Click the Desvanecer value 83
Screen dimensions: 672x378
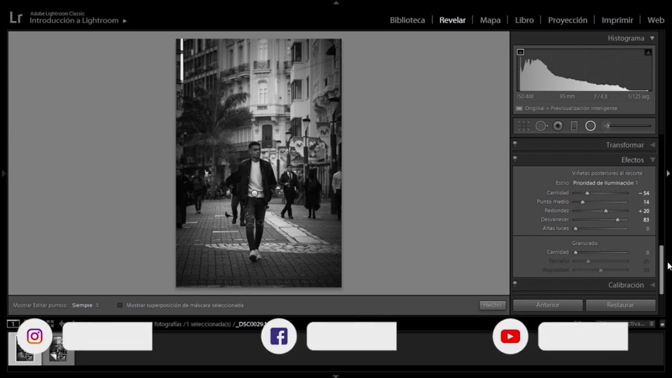646,220
